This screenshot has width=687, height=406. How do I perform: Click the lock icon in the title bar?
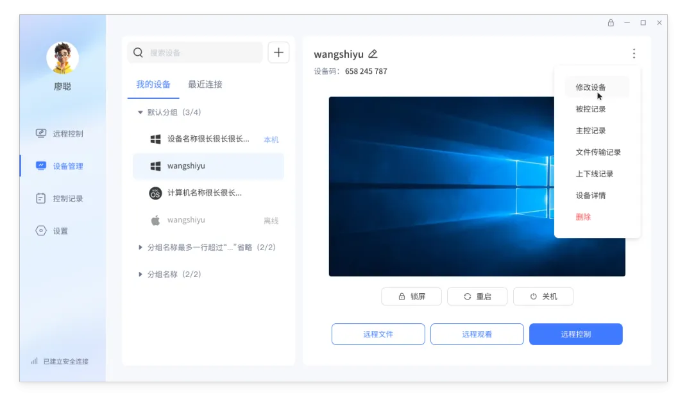(x=610, y=22)
